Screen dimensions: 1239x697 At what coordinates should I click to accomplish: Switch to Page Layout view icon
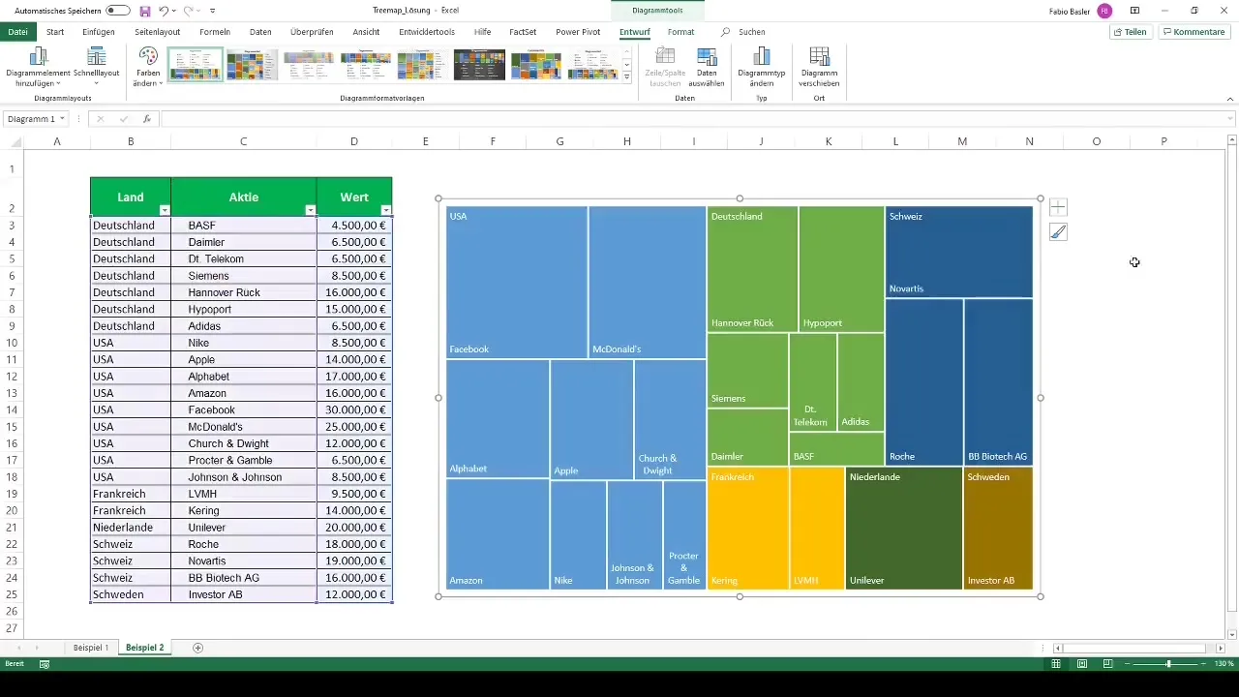1082,664
